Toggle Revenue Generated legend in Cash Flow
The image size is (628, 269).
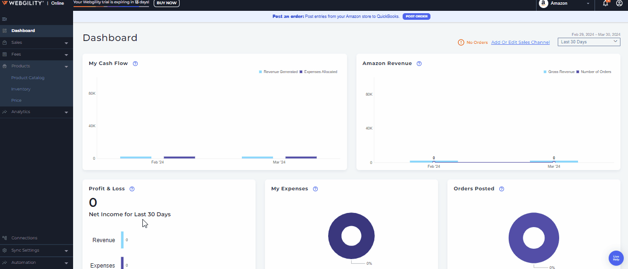pyautogui.click(x=278, y=72)
